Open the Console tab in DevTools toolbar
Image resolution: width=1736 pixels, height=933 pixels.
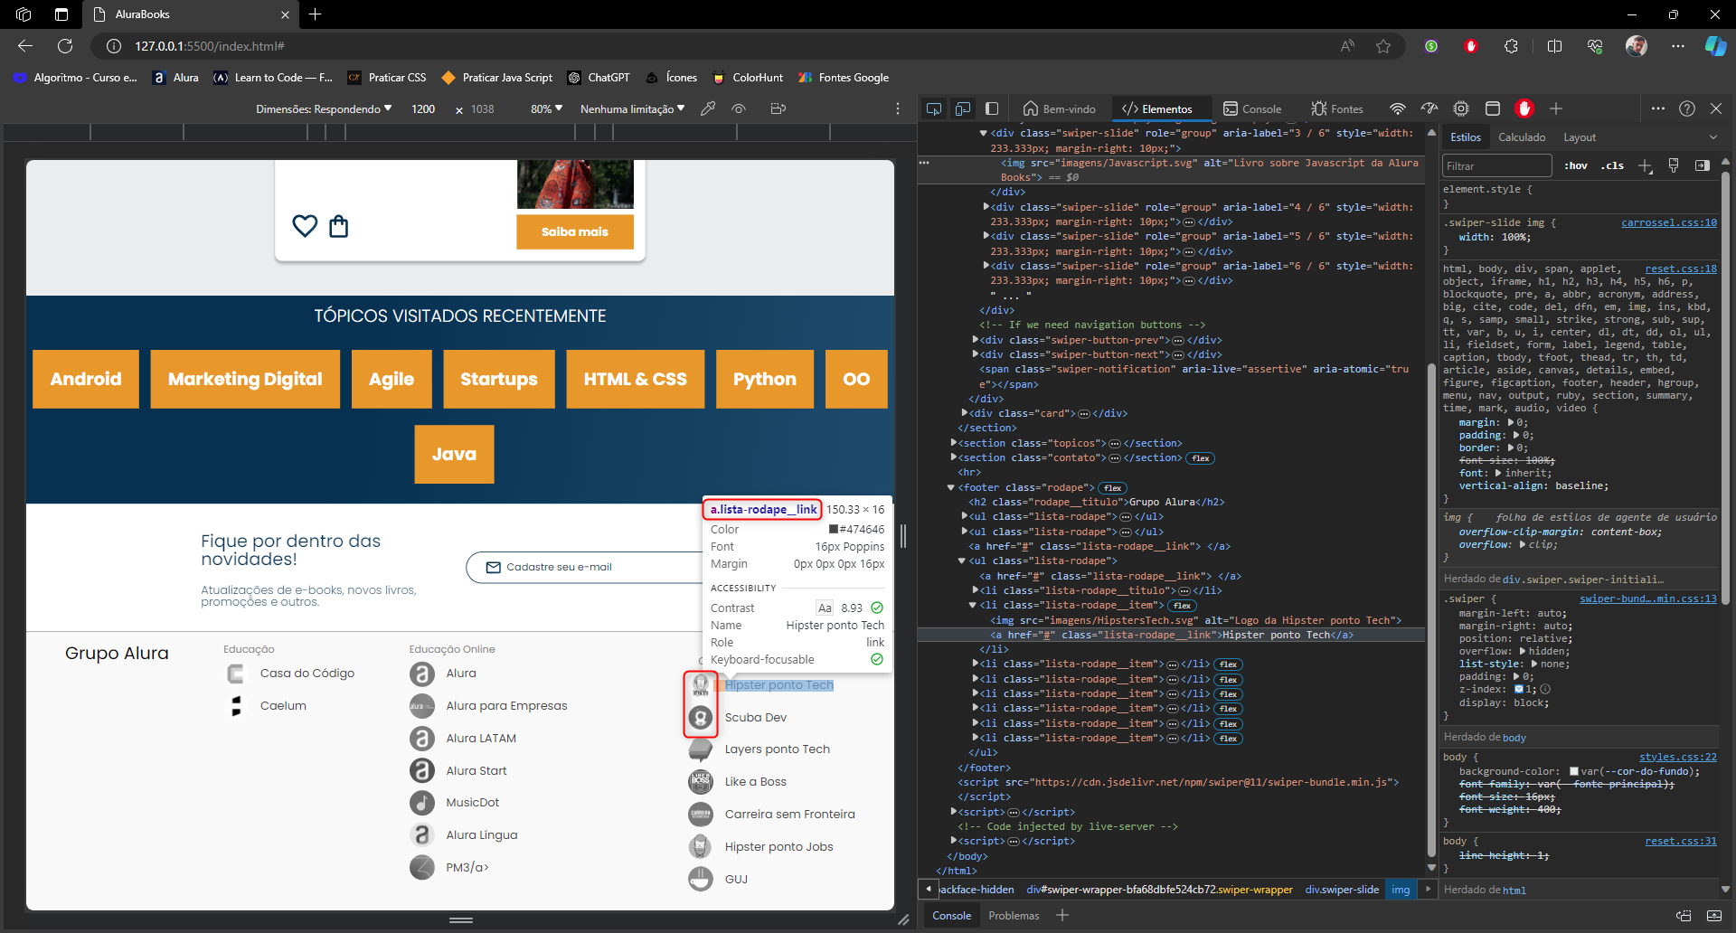click(1252, 108)
